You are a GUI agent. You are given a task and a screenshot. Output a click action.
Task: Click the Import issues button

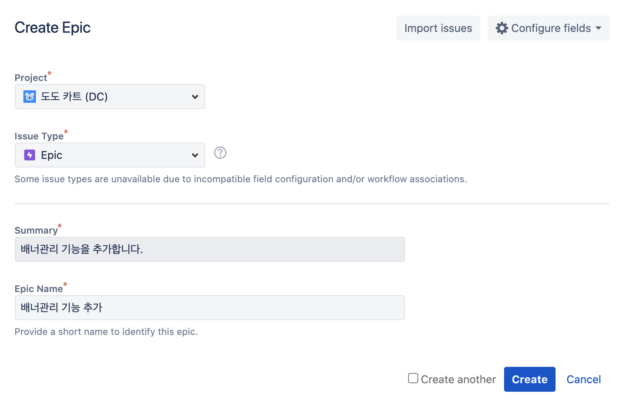click(438, 28)
